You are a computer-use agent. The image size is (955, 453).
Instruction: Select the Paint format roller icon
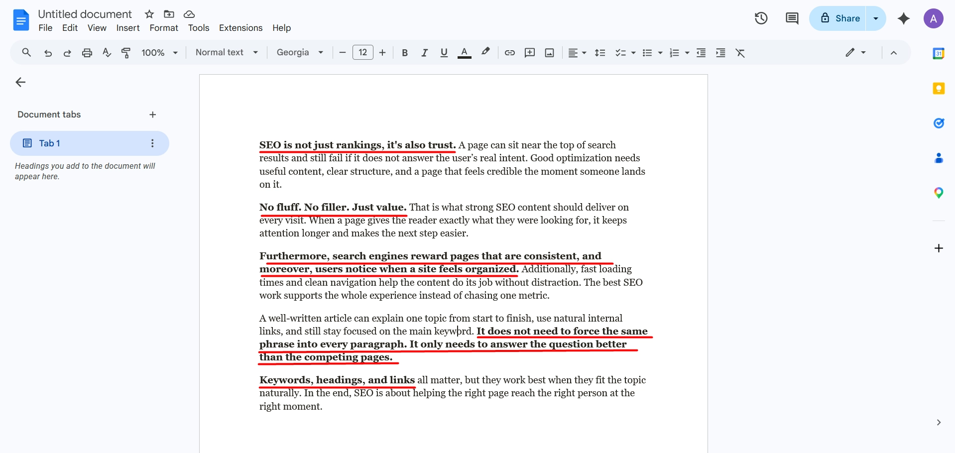[x=126, y=53]
